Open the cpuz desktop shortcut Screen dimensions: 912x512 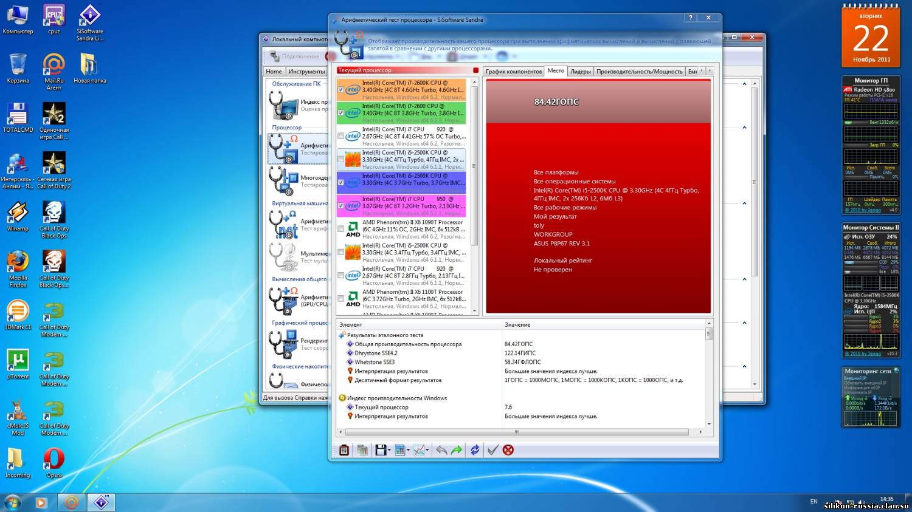point(54,19)
